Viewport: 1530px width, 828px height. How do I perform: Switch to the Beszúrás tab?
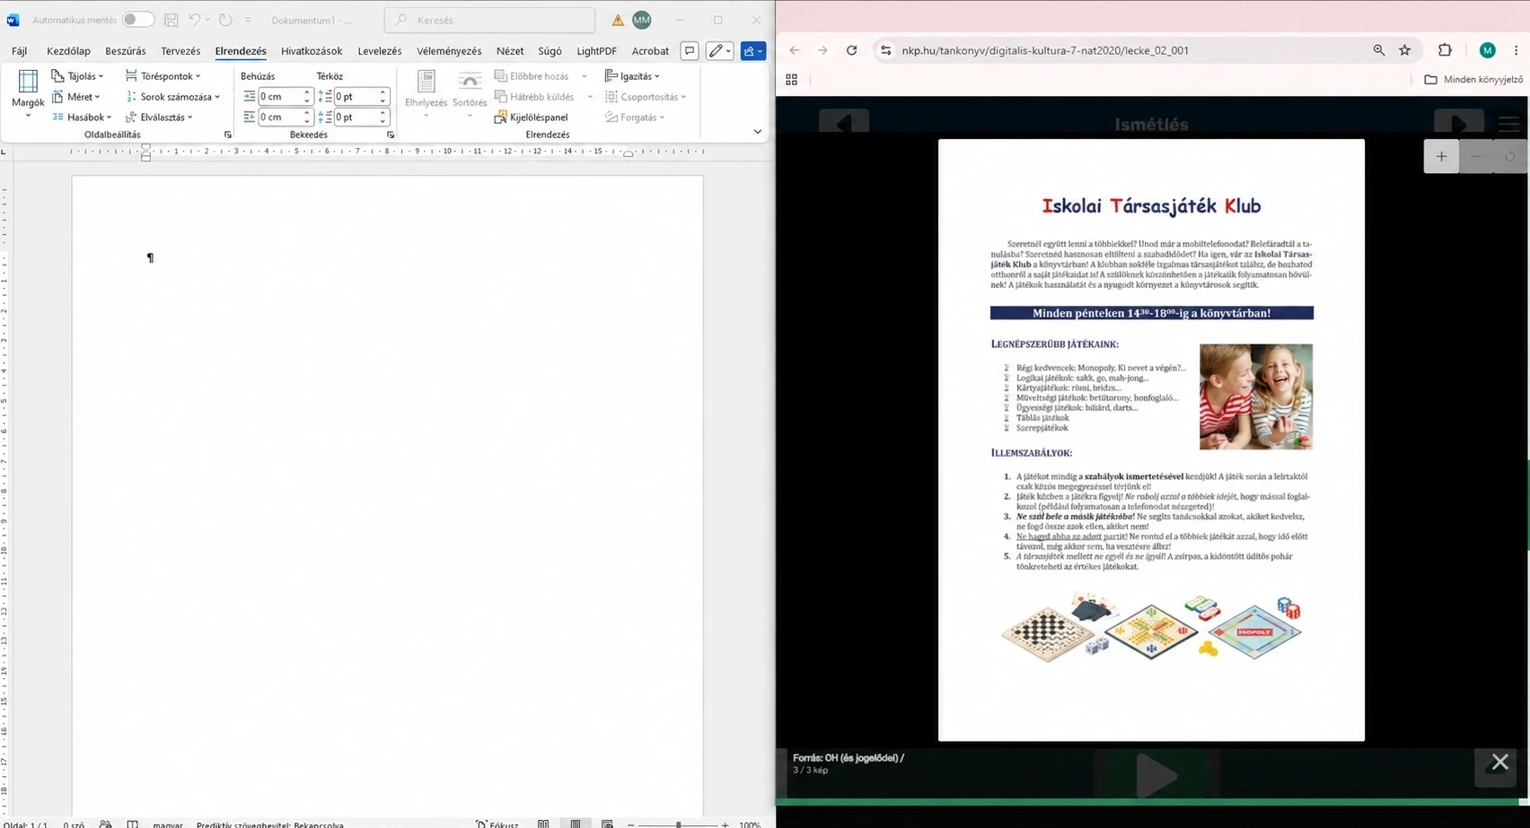click(126, 51)
